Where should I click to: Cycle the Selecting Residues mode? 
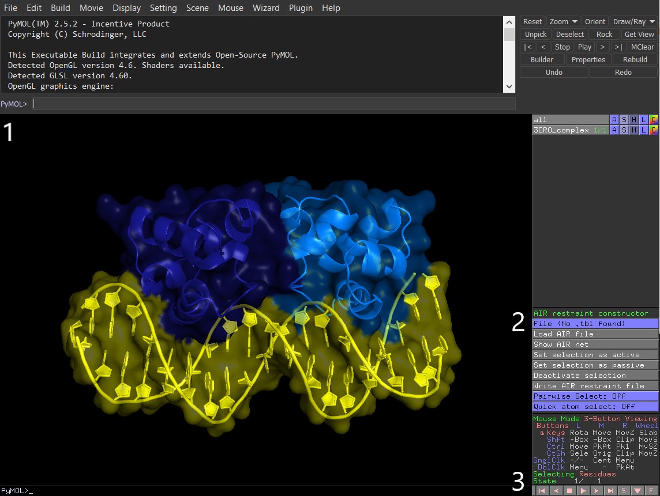point(574,474)
